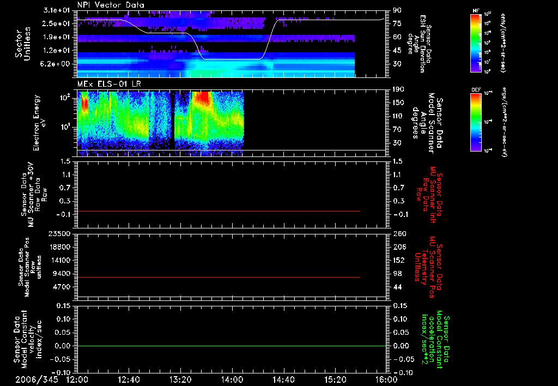Click the "MU Scanner +30V Raw Data" axis title
The width and height of the screenshot is (558, 386).
pos(34,195)
